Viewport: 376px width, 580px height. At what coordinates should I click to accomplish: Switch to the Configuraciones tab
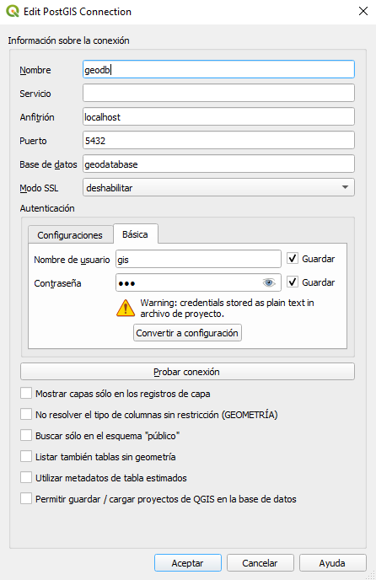70,235
